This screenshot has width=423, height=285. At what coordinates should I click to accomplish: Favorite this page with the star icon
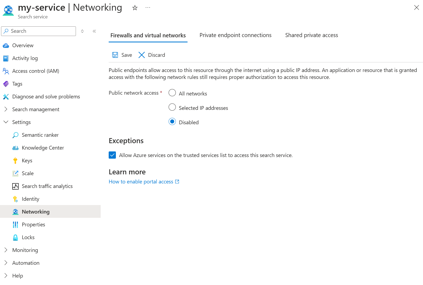point(135,8)
